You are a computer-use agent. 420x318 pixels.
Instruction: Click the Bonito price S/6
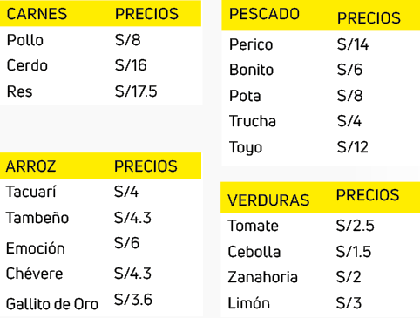click(x=349, y=70)
